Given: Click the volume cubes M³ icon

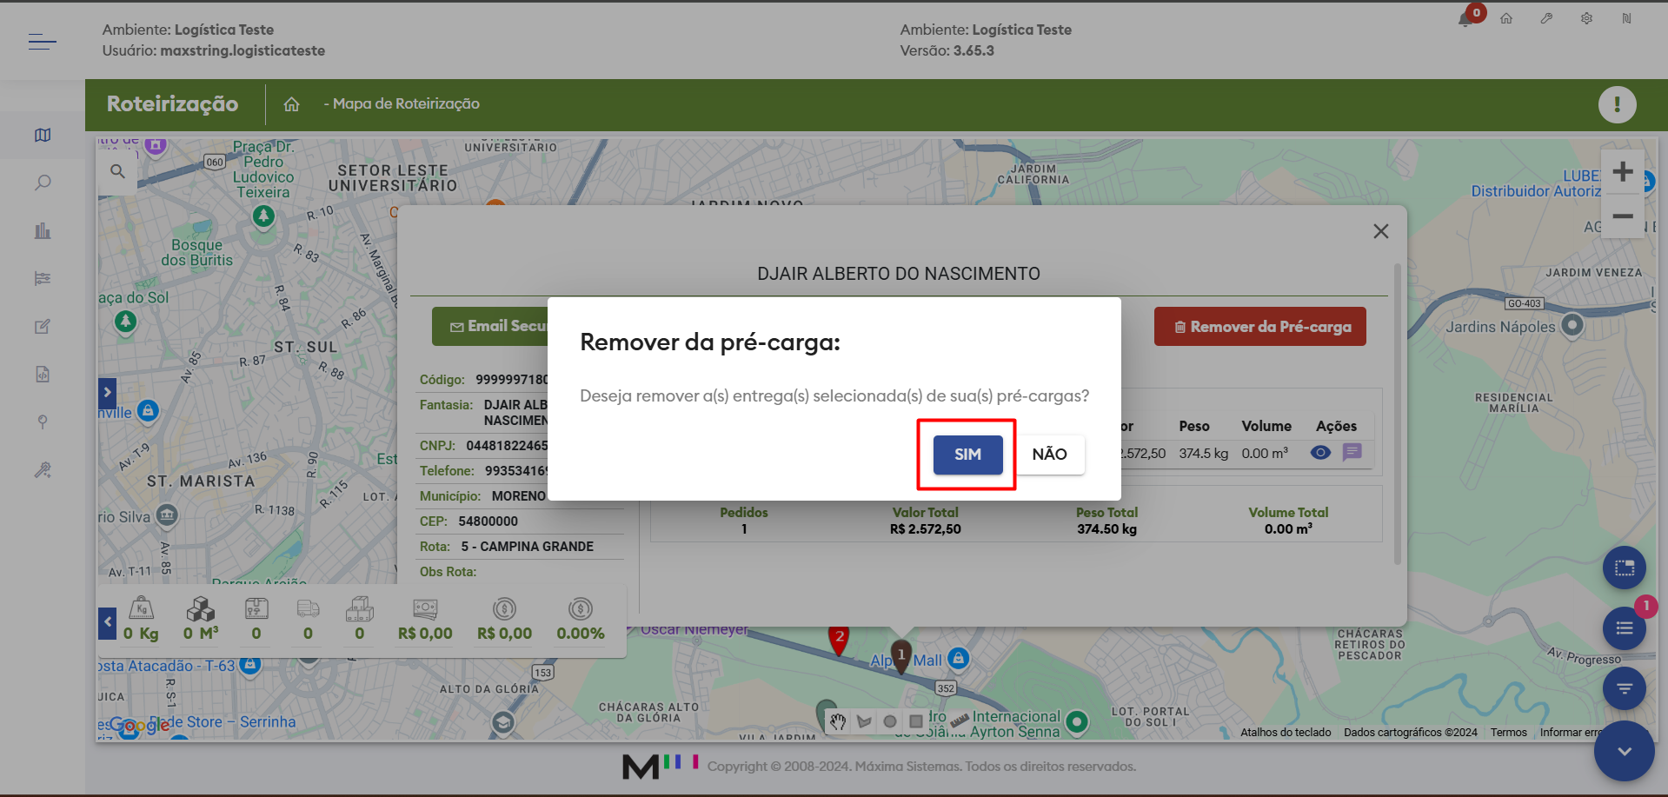Looking at the screenshot, I should point(201,608).
